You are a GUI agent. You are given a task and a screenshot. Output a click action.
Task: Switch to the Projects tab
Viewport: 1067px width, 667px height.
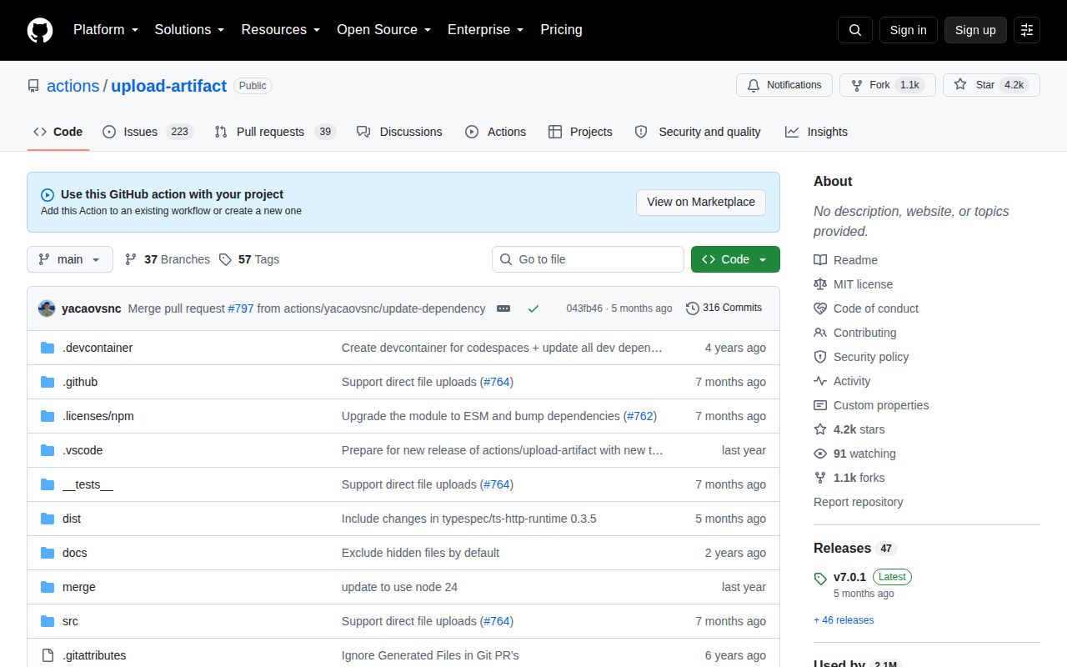[580, 132]
